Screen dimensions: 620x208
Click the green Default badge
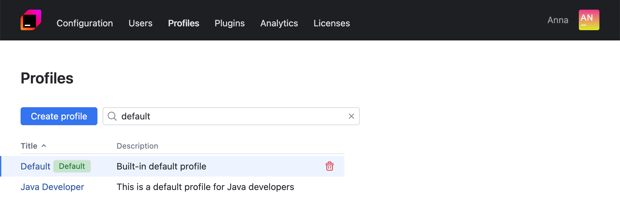pos(72,166)
